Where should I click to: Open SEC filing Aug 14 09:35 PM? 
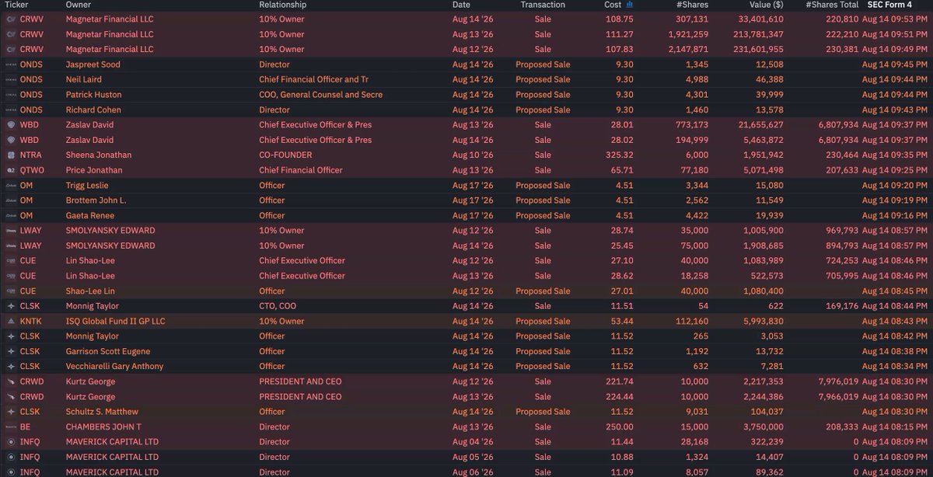(894, 155)
